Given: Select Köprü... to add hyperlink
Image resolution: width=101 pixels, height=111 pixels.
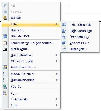Looking at the screenshot, I should [x=31, y=86].
